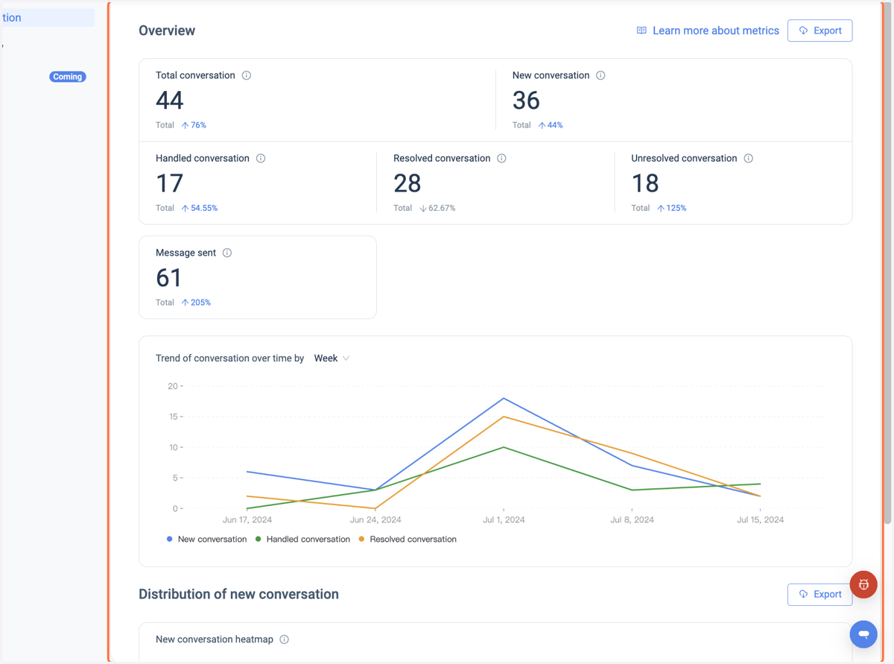Click New conversation value 36

click(x=526, y=100)
